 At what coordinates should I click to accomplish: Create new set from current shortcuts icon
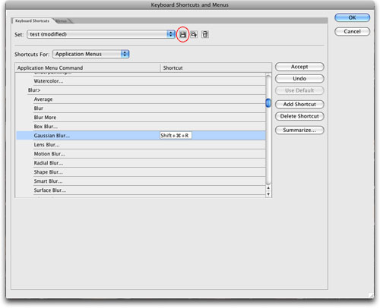(194, 34)
